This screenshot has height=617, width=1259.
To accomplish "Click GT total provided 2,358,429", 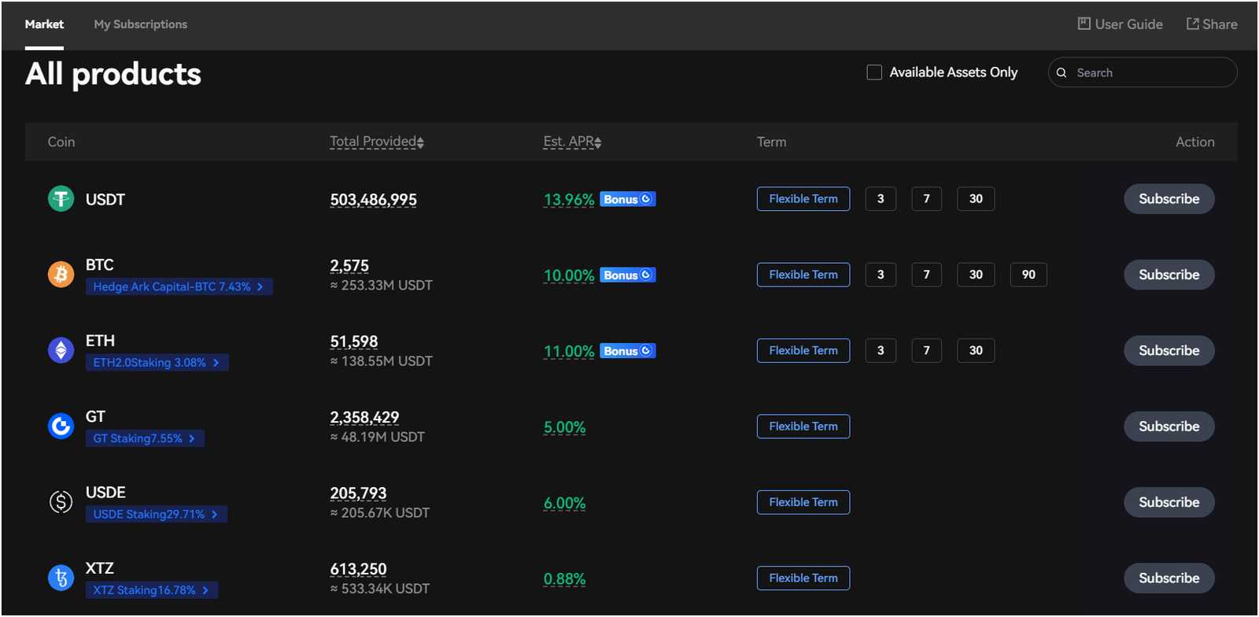I will [x=364, y=417].
